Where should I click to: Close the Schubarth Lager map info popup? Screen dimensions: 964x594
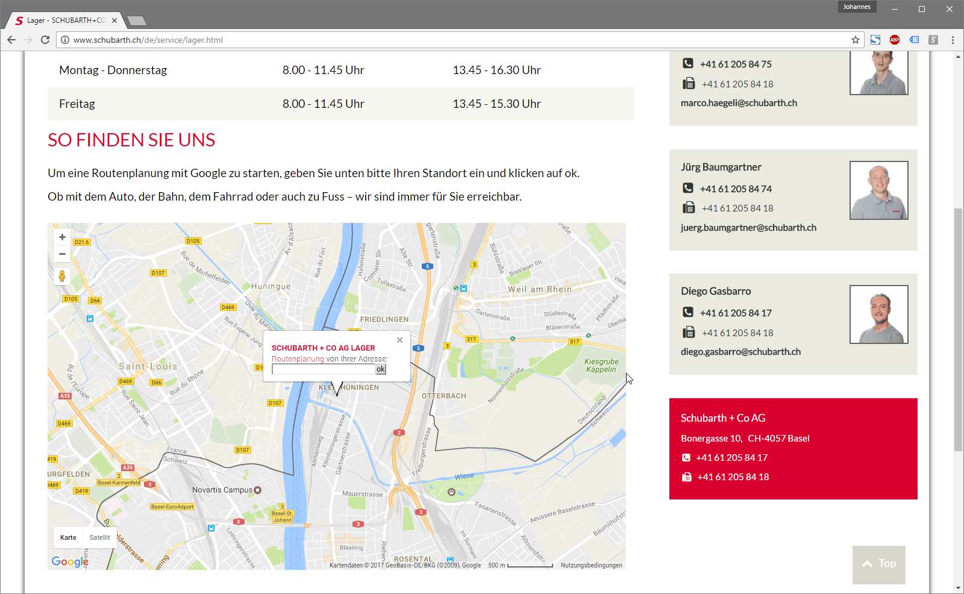[x=399, y=340]
